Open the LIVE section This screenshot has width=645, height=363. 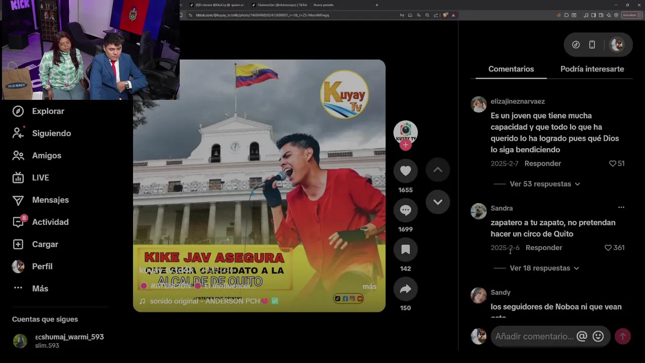pos(31,177)
